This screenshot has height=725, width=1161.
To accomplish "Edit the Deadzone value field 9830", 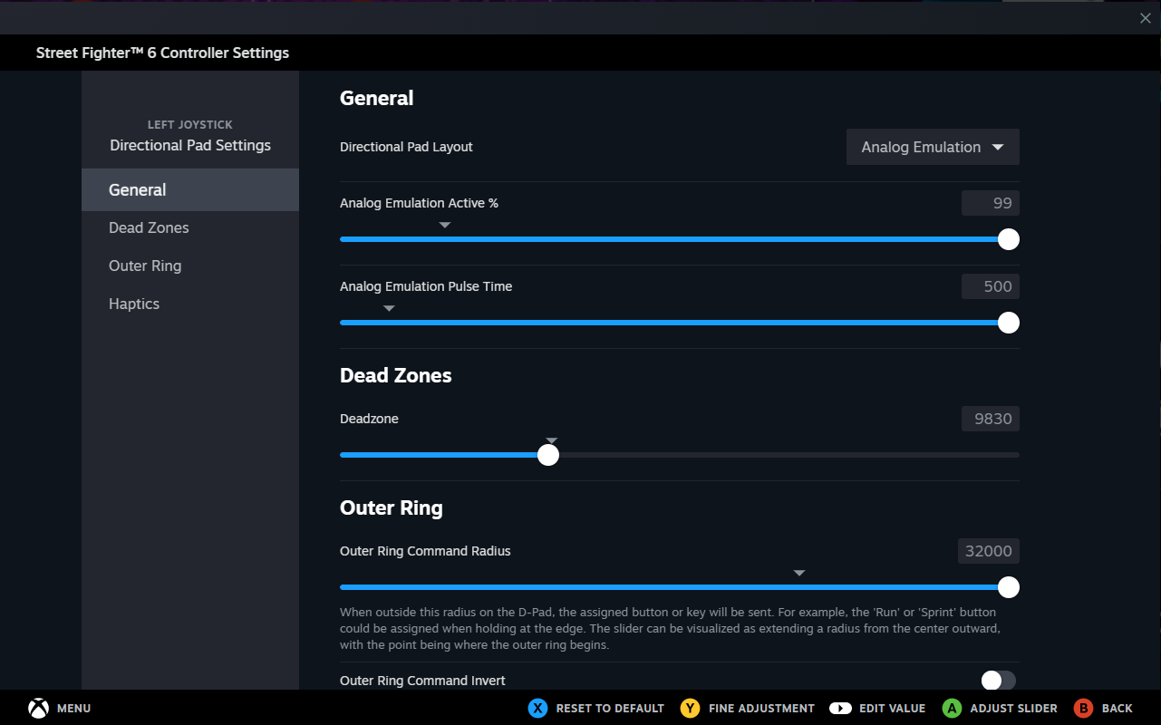I will click(991, 419).
